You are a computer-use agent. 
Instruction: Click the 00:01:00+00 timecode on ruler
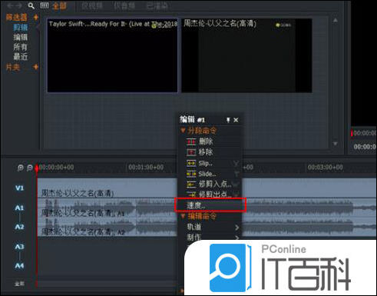[146, 168]
